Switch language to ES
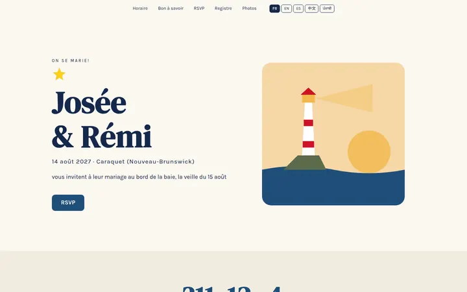 click(x=298, y=8)
